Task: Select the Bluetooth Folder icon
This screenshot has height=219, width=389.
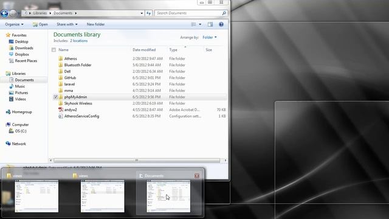Action: pos(61,65)
